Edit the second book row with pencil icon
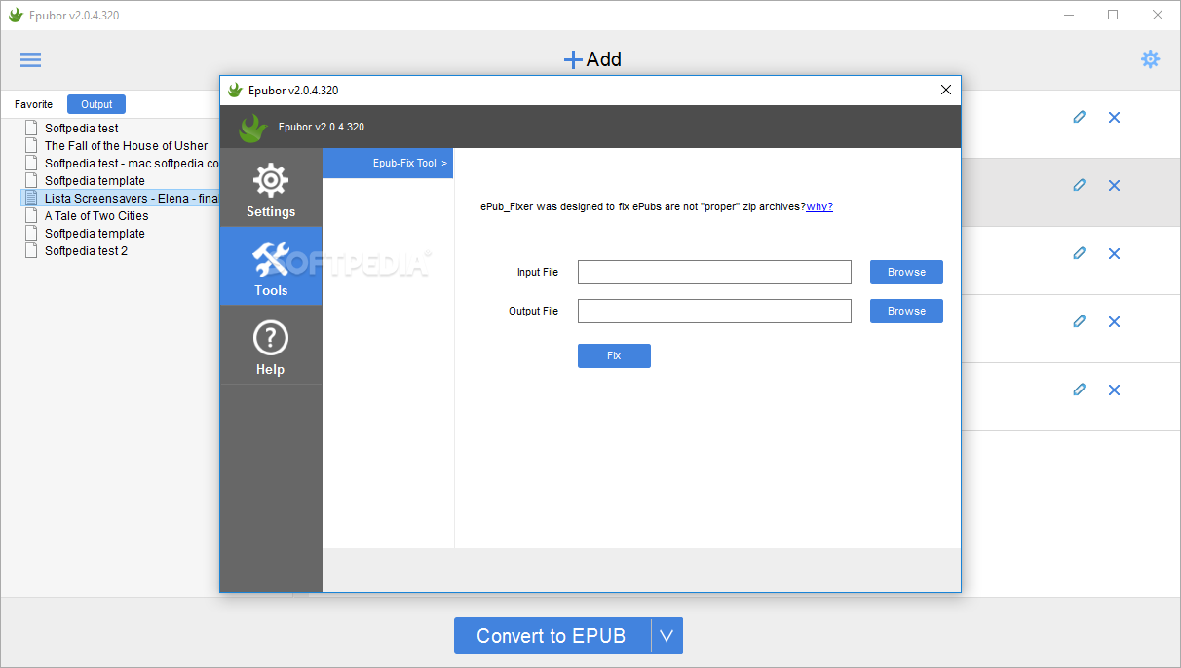 pos(1079,185)
